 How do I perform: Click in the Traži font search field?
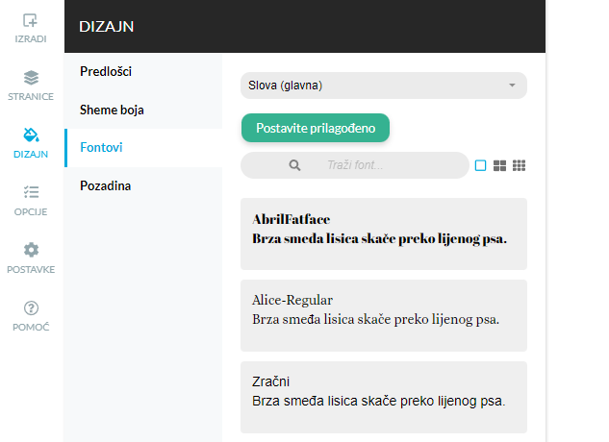click(x=385, y=165)
